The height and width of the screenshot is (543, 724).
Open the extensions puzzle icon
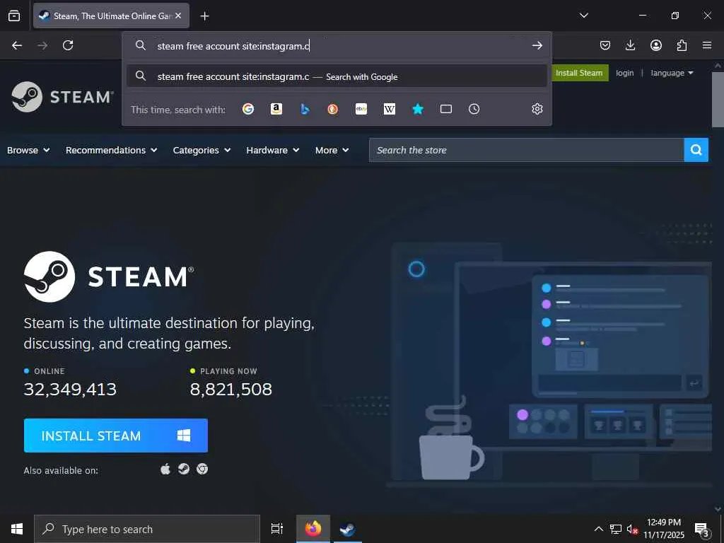pos(682,45)
